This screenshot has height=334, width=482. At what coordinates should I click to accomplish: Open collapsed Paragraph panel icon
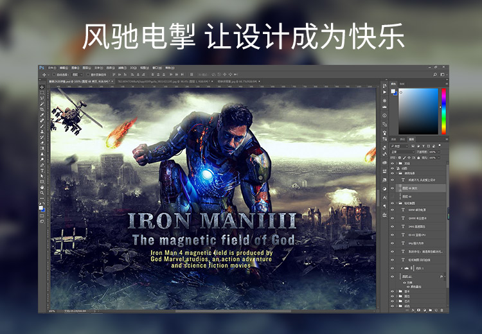tap(384, 206)
